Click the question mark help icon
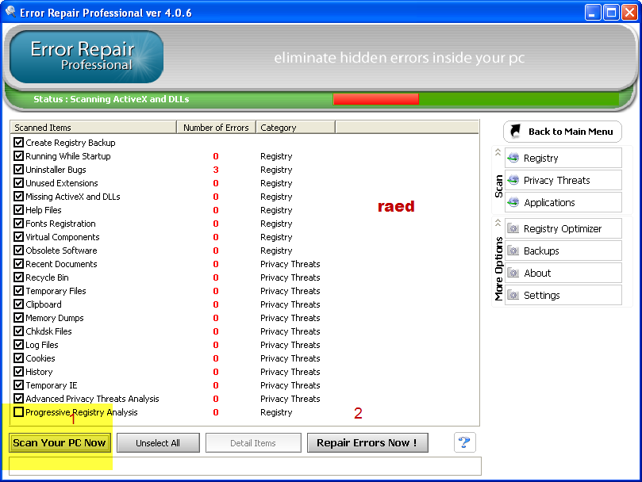The width and height of the screenshot is (642, 482). (465, 442)
